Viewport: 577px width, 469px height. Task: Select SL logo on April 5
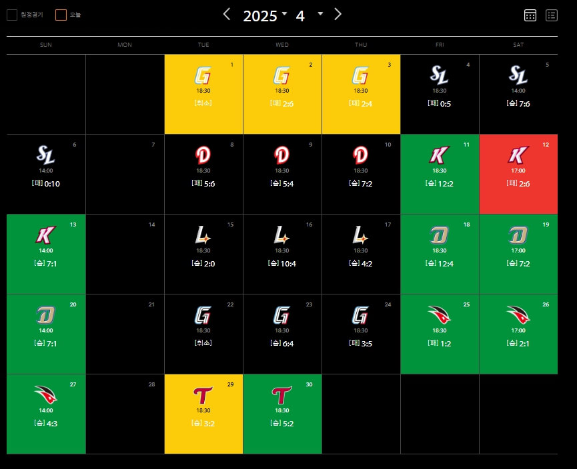(518, 75)
